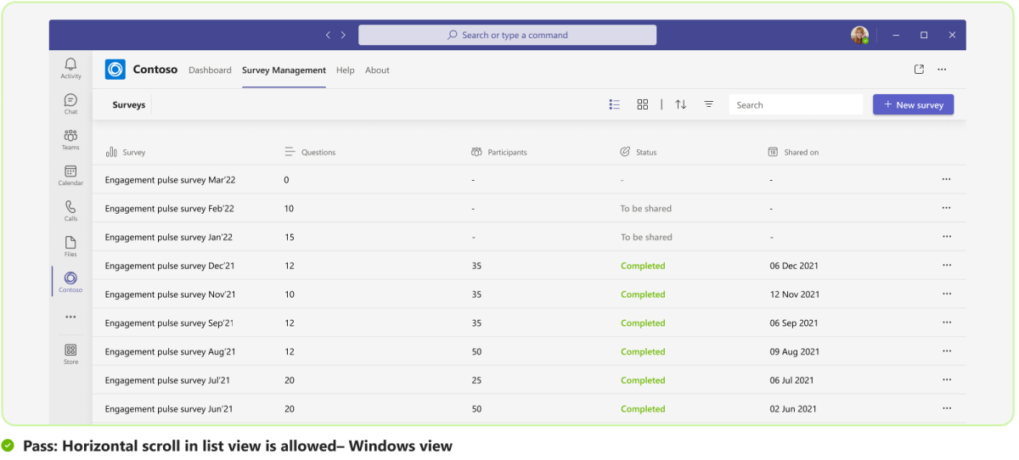Open Engagement pulse survey Jan'22
This screenshot has height=460, width=1019.
(x=169, y=238)
